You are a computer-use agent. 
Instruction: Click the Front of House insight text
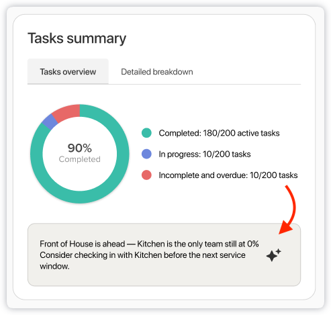pos(149,244)
